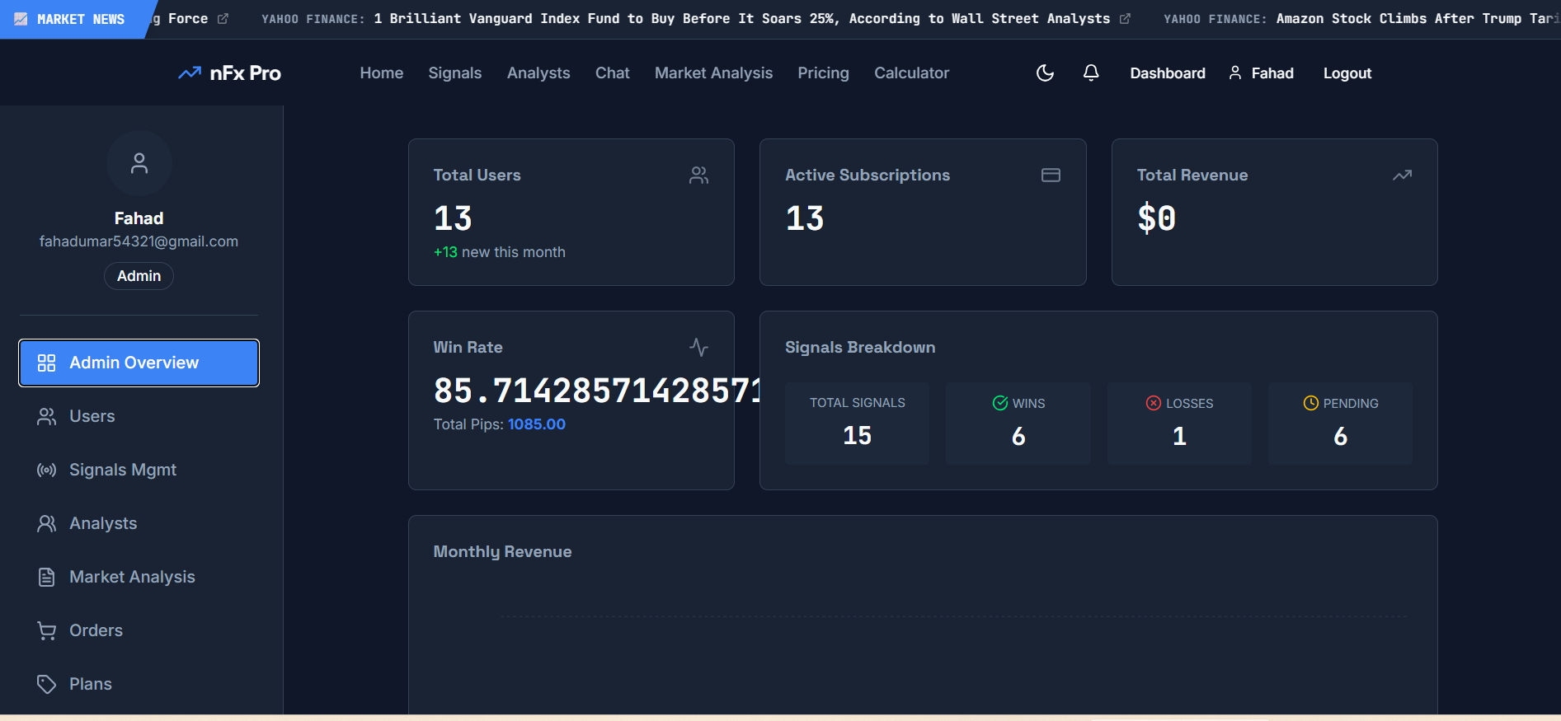Click the Pending clock icon

(1310, 403)
